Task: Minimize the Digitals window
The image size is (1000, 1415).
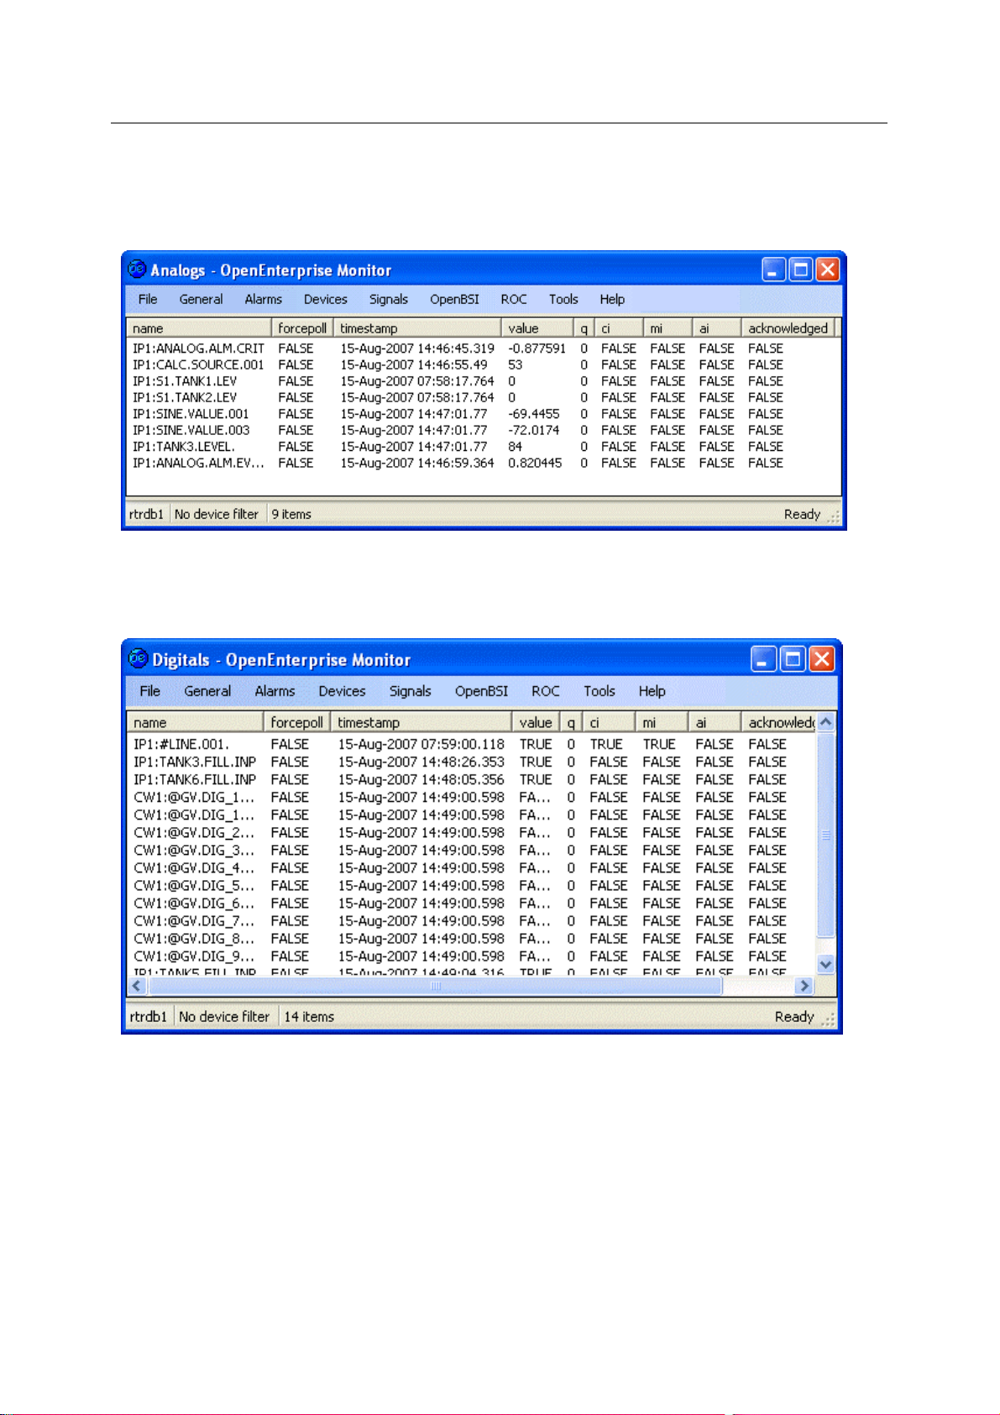Action: point(764,659)
